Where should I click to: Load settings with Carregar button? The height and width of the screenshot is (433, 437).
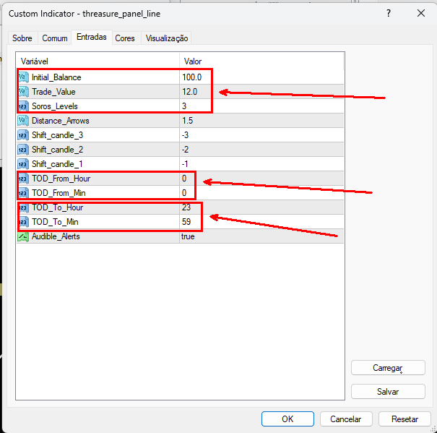[x=388, y=368]
